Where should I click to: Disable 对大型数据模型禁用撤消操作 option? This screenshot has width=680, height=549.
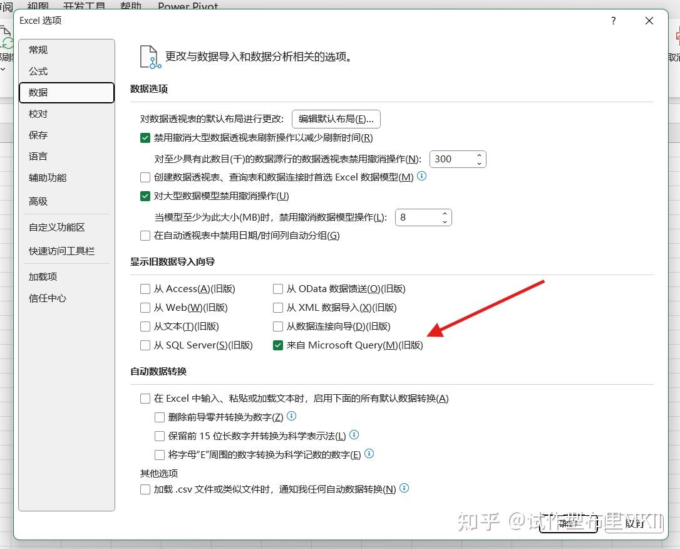pos(145,196)
